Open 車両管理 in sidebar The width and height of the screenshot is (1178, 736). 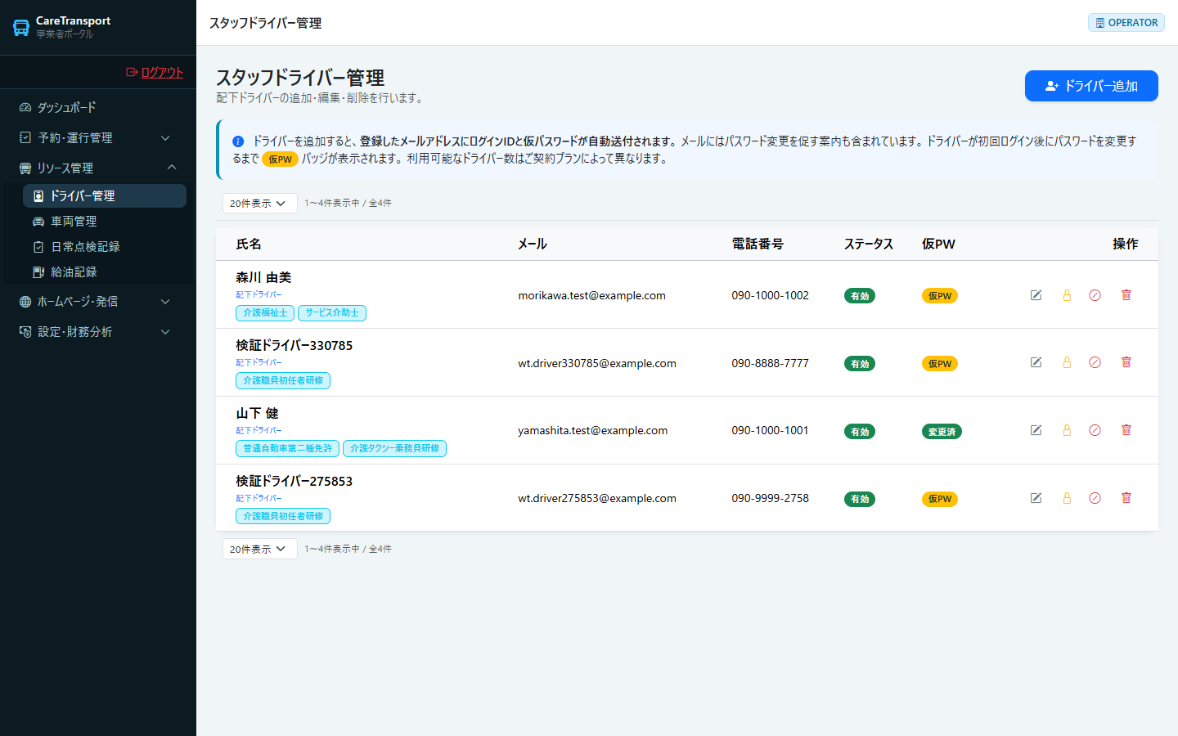point(105,221)
